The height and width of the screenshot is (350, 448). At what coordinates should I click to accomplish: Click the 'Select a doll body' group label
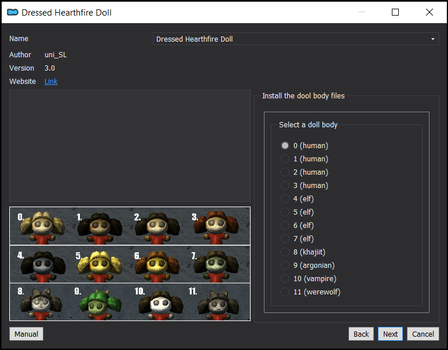309,125
